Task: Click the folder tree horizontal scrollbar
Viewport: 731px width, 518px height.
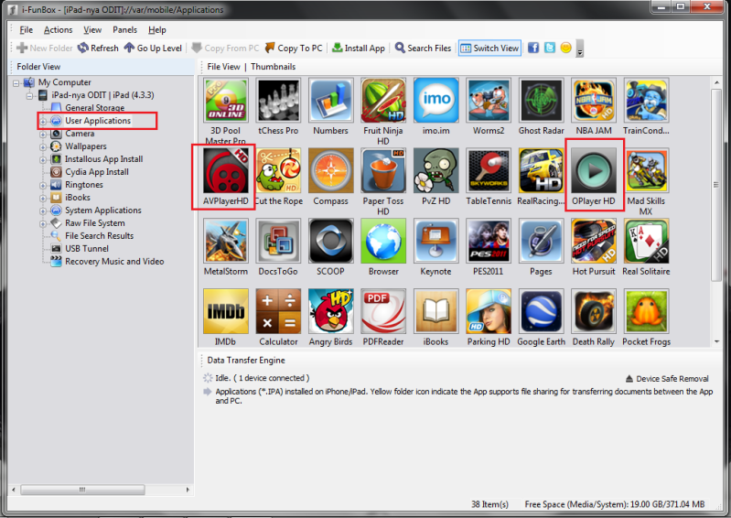Action: [82, 490]
